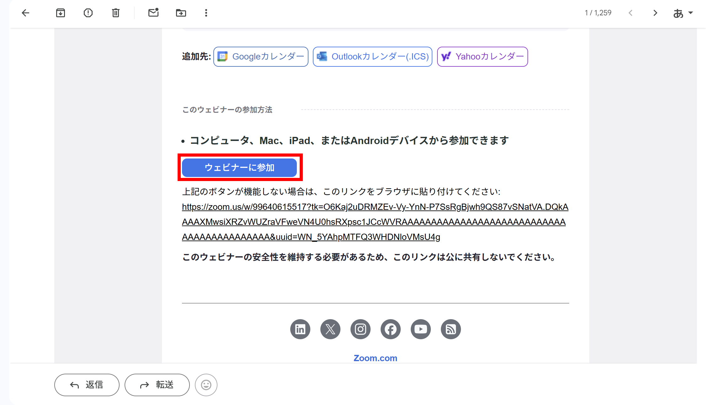Add event to Yahoo calendar
This screenshot has width=706, height=405.
[483, 57]
